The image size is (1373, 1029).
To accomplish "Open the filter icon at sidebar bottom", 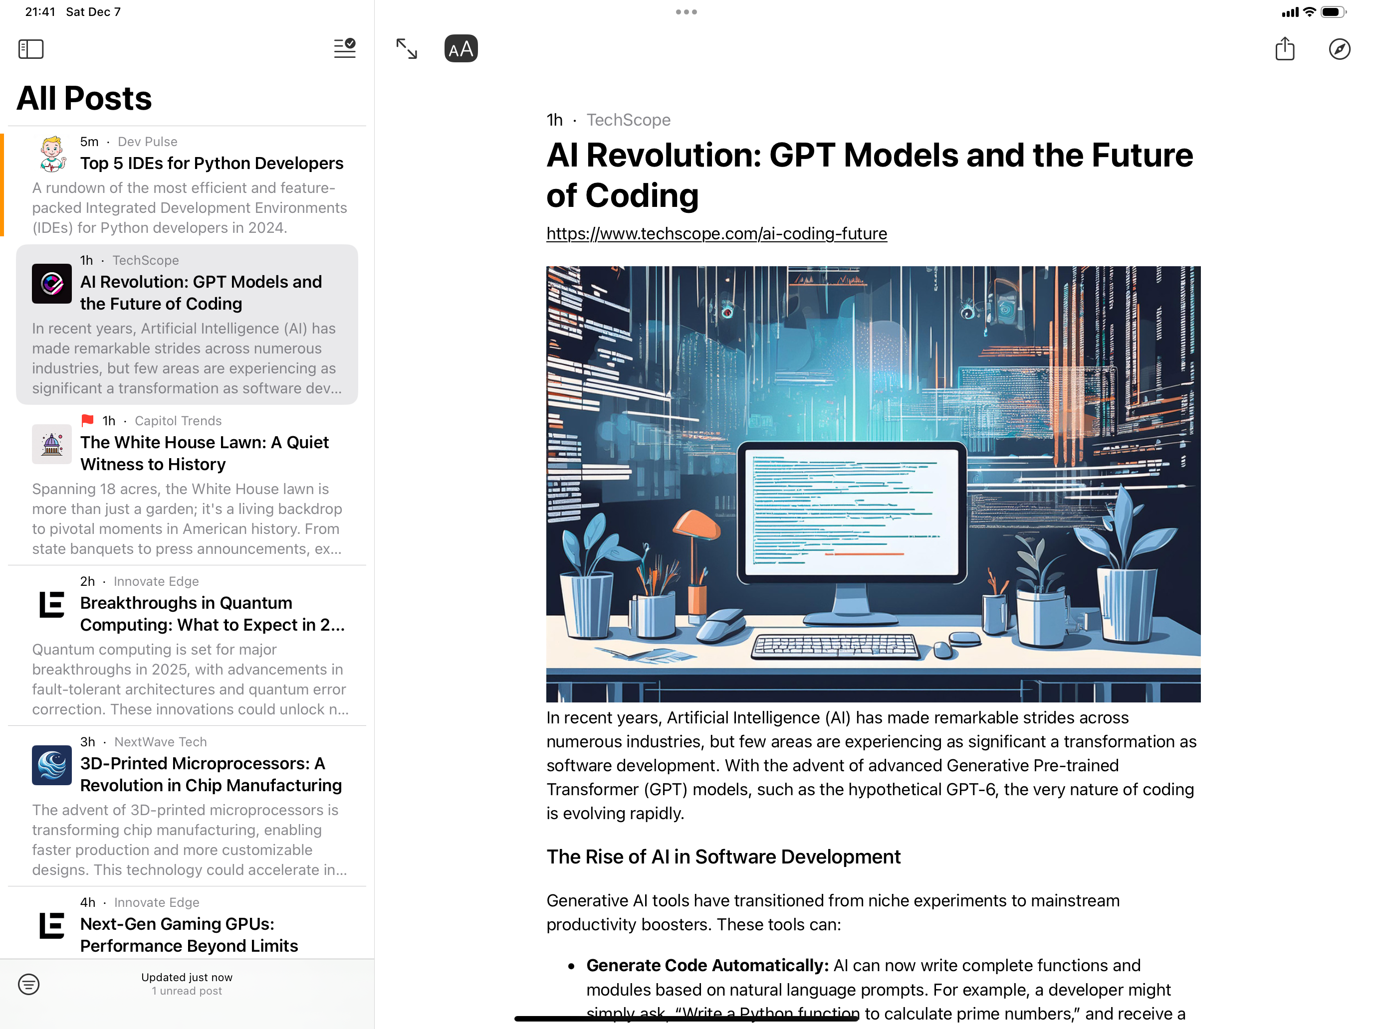I will [x=28, y=984].
